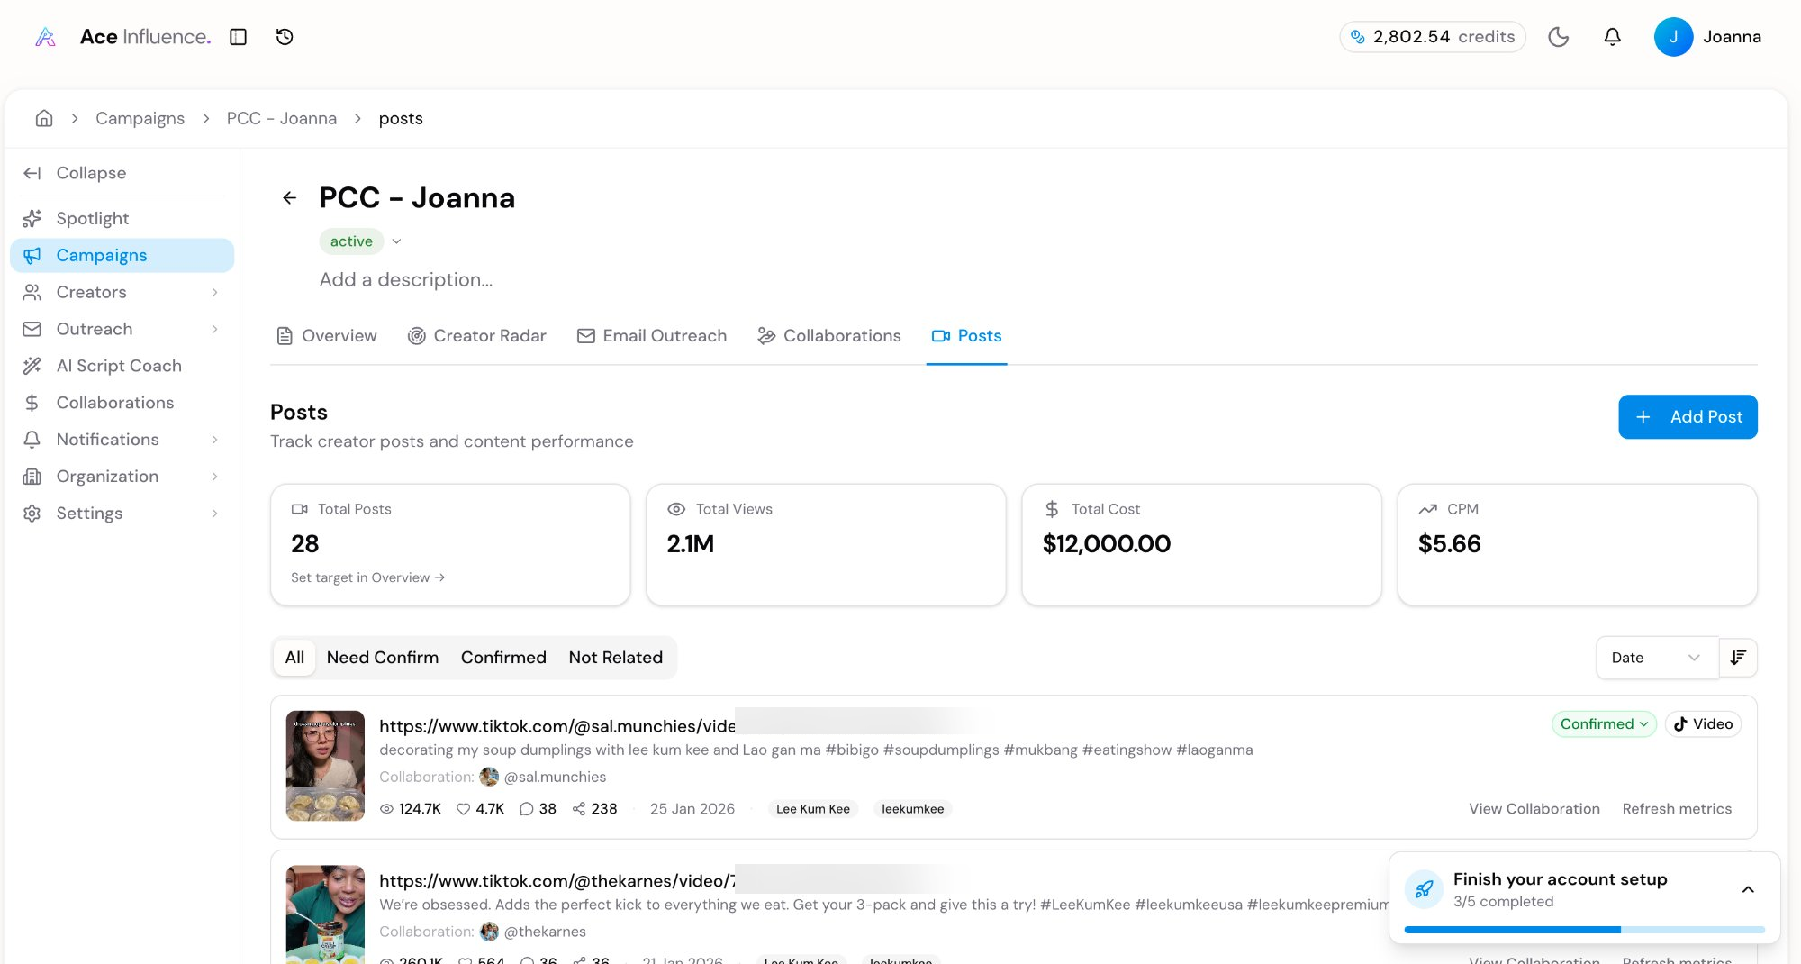Open the Date sort dropdown

point(1655,658)
